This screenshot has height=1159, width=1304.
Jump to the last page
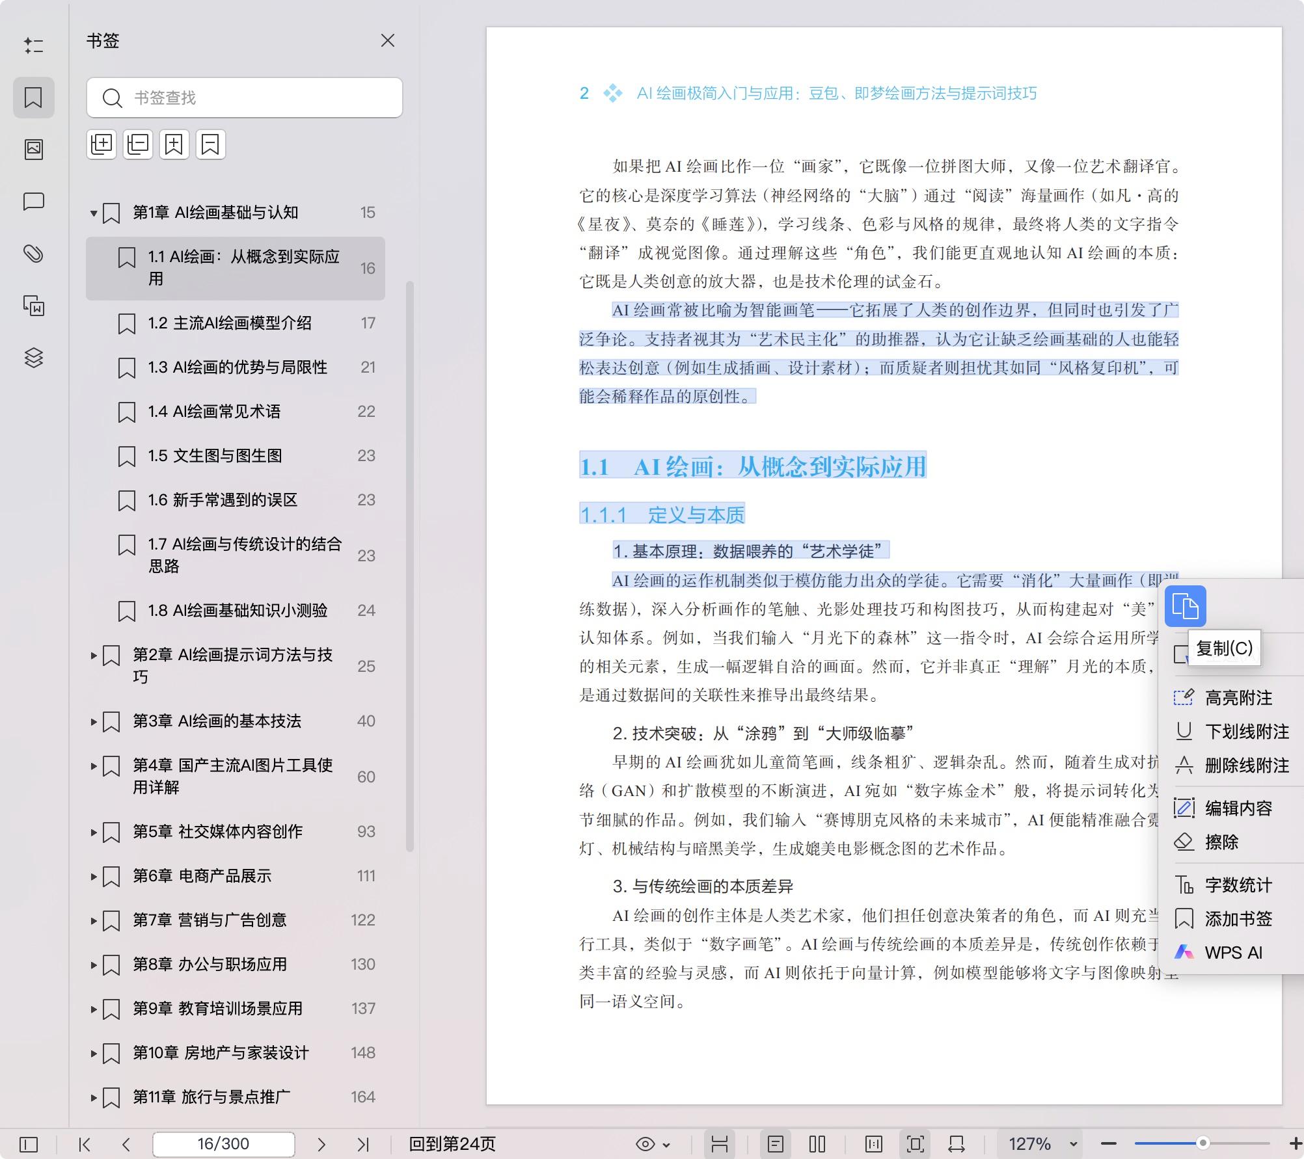[x=363, y=1144]
